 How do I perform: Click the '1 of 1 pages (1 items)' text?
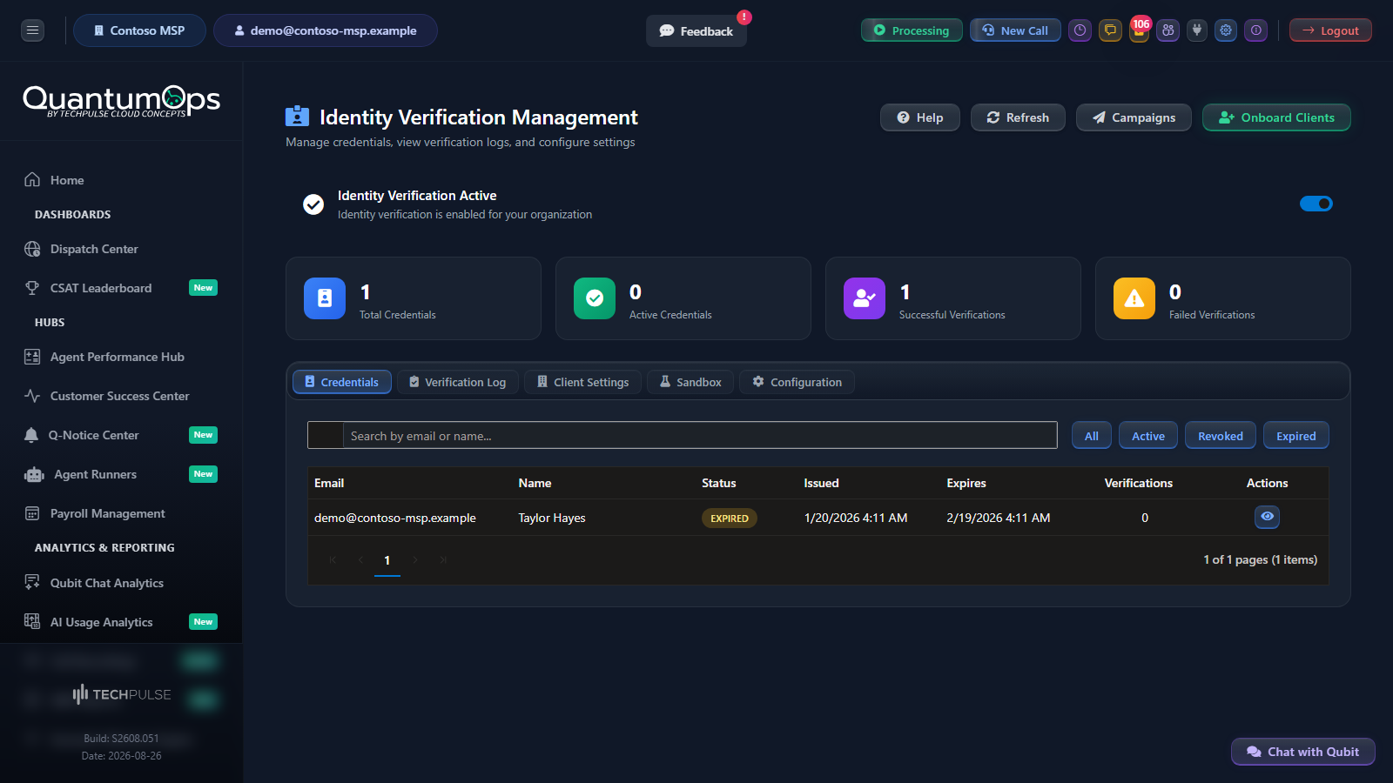[x=1261, y=559]
